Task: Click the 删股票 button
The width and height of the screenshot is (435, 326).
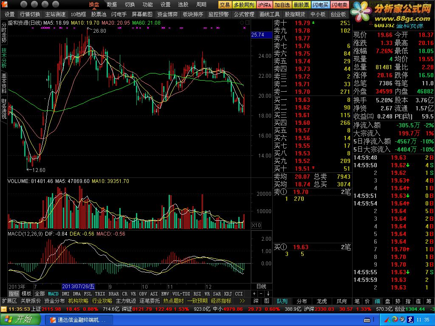Action: [x=301, y=5]
